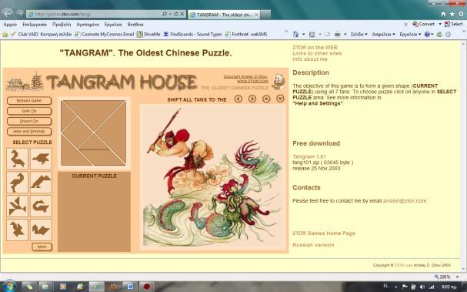Open the Αγαπημένα menu
The height and width of the screenshot is (292, 467).
[88, 25]
